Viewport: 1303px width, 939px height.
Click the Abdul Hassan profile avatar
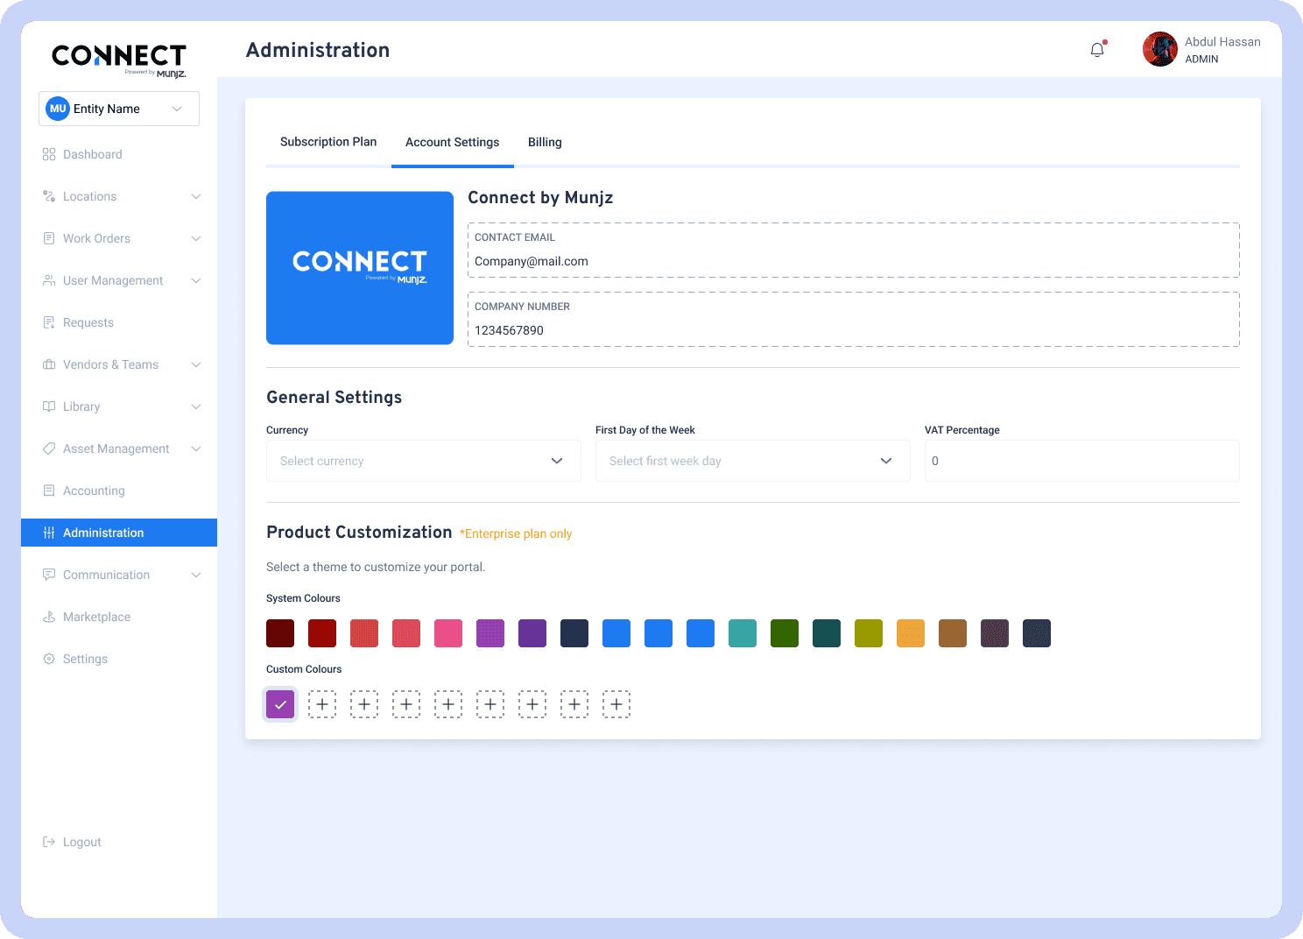pyautogui.click(x=1159, y=50)
